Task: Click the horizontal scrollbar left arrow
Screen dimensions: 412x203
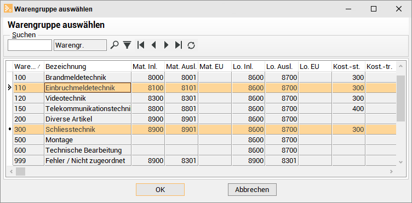Action: 12,171
